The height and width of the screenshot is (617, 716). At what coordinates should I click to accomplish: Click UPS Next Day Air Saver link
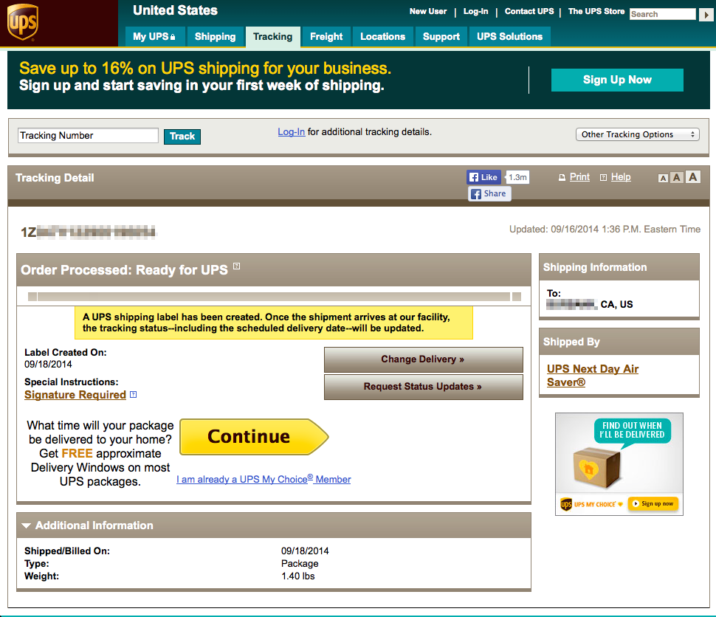[592, 376]
